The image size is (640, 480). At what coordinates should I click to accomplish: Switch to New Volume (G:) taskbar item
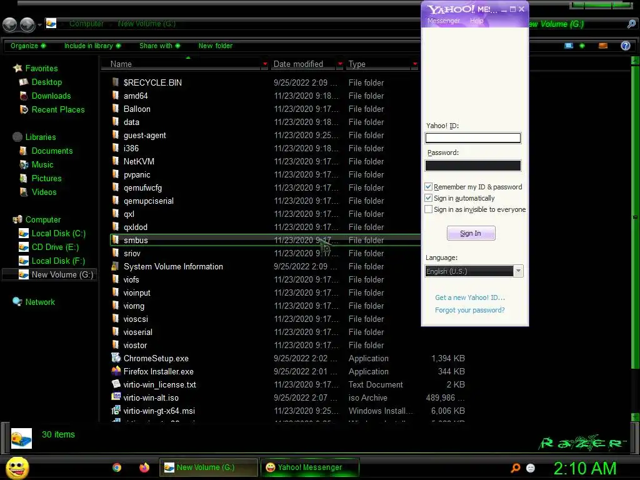tap(209, 467)
